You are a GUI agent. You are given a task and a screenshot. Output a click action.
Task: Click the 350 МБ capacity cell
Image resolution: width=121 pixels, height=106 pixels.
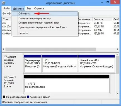pos(98,30)
